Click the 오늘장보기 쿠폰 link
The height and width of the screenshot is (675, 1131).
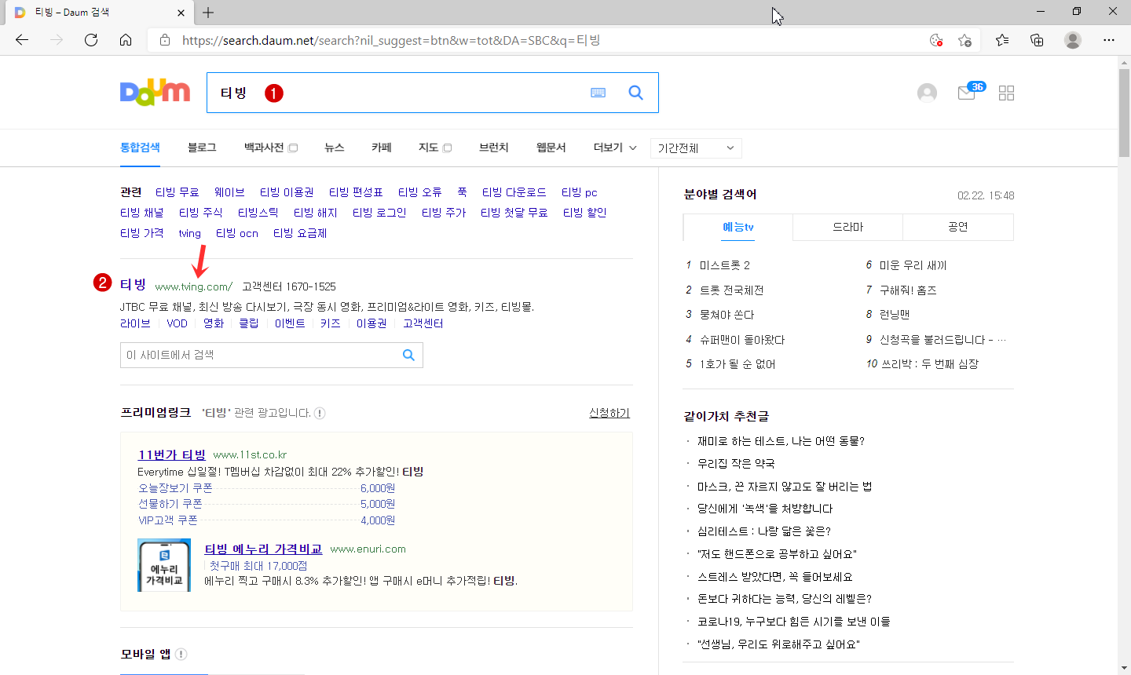pyautogui.click(x=176, y=488)
